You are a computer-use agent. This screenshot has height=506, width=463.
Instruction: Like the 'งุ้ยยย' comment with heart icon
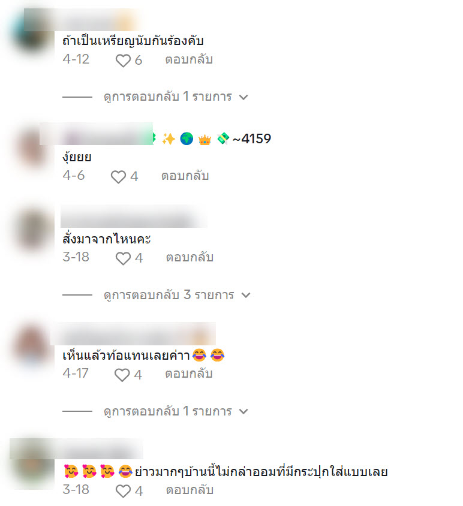pos(118,176)
